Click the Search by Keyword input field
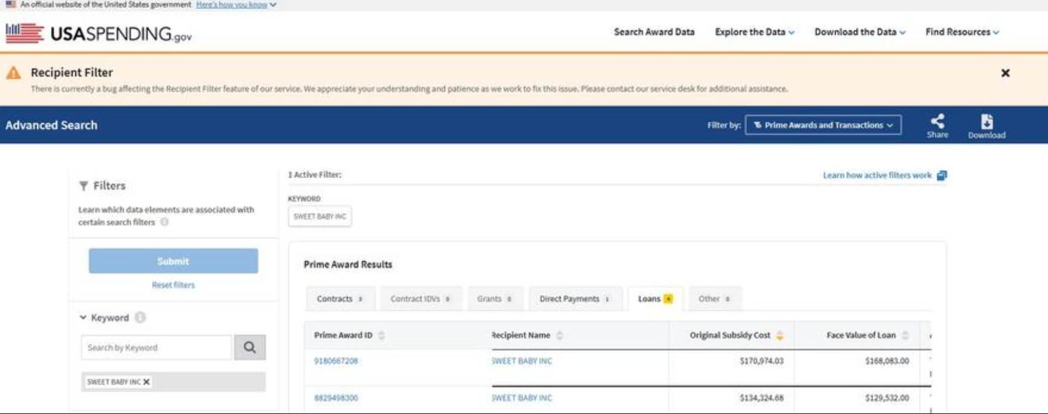 (x=157, y=347)
